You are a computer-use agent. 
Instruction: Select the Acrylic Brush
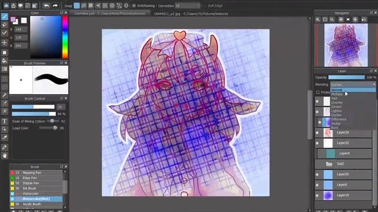pyautogui.click(x=36, y=204)
